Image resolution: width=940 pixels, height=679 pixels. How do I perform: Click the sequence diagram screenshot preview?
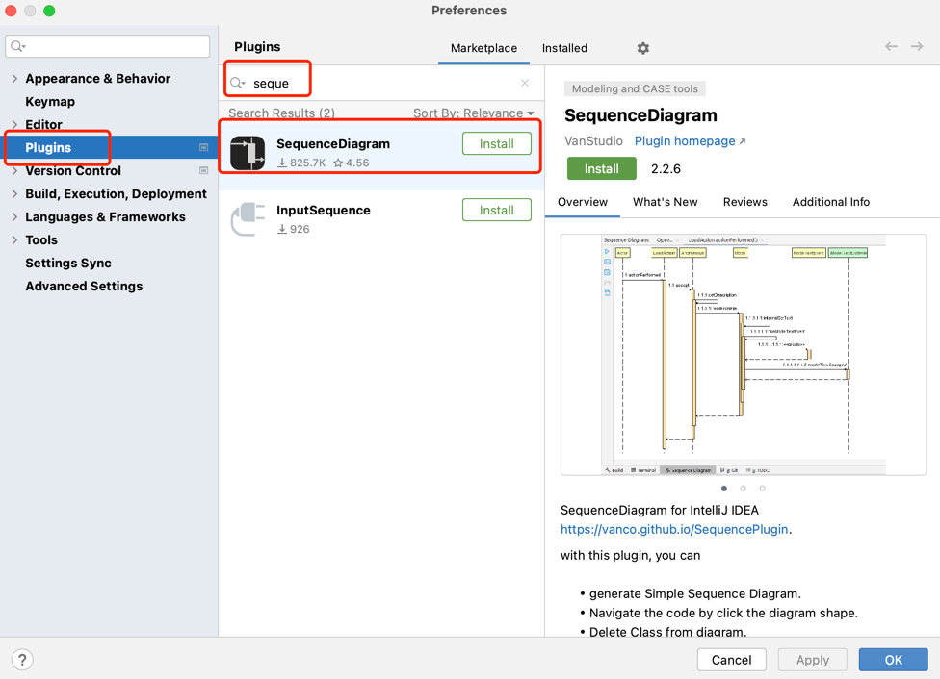pyautogui.click(x=744, y=355)
